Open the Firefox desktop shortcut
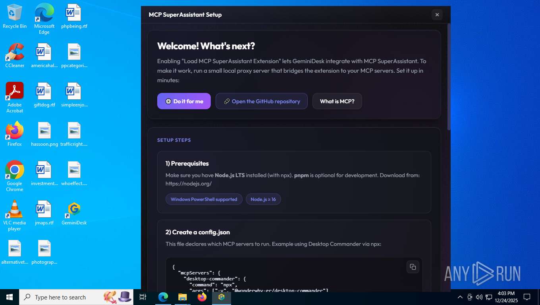Viewport: 540px width, 305px height. point(15,134)
